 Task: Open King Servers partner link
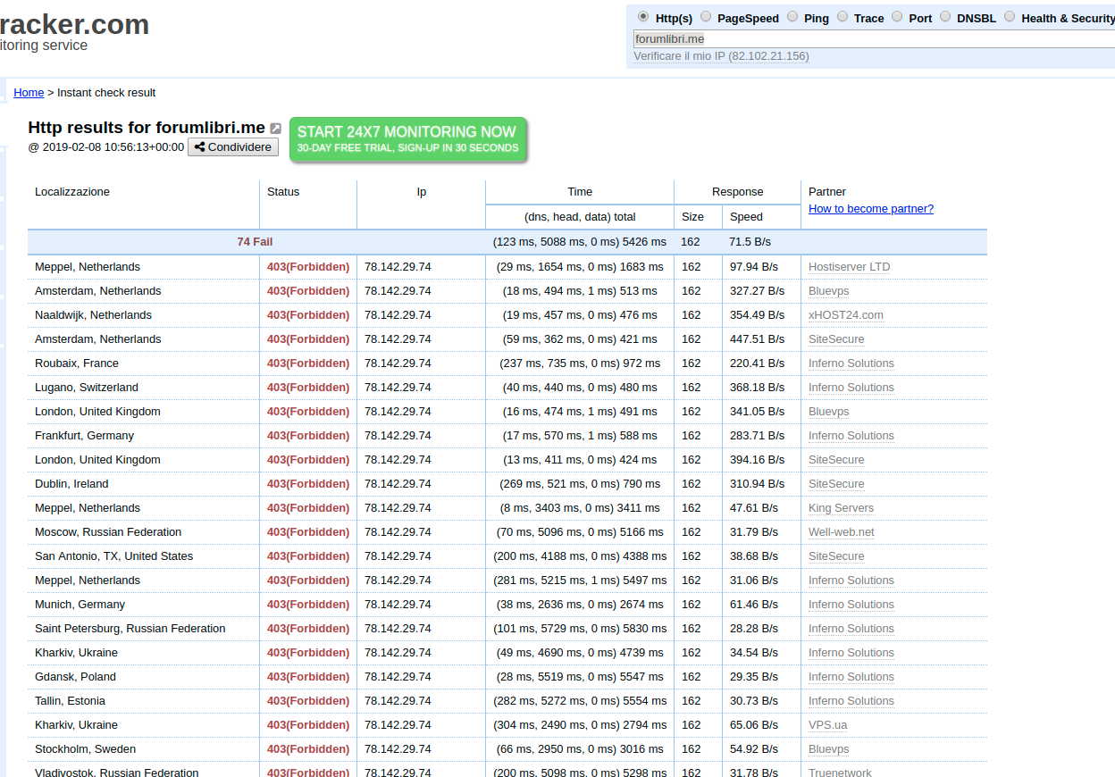point(842,508)
